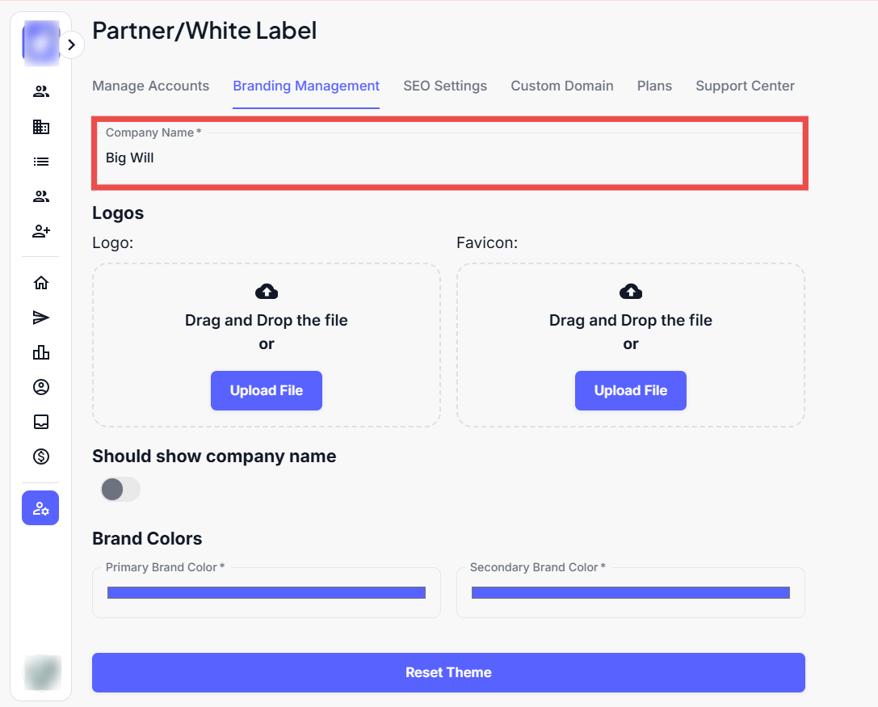
Task: Expand the sidebar with the chevron arrow
Action: click(72, 45)
